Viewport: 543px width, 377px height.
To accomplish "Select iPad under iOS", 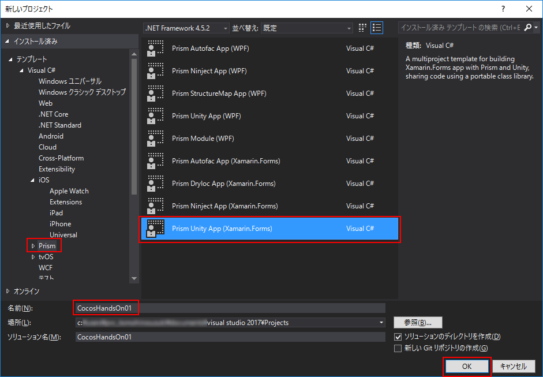I will [56, 213].
